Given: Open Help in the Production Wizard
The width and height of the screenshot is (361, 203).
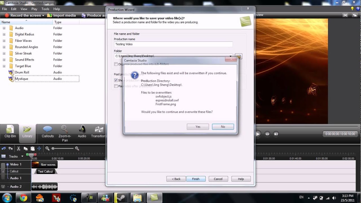Looking at the screenshot, I should click(x=241, y=179).
